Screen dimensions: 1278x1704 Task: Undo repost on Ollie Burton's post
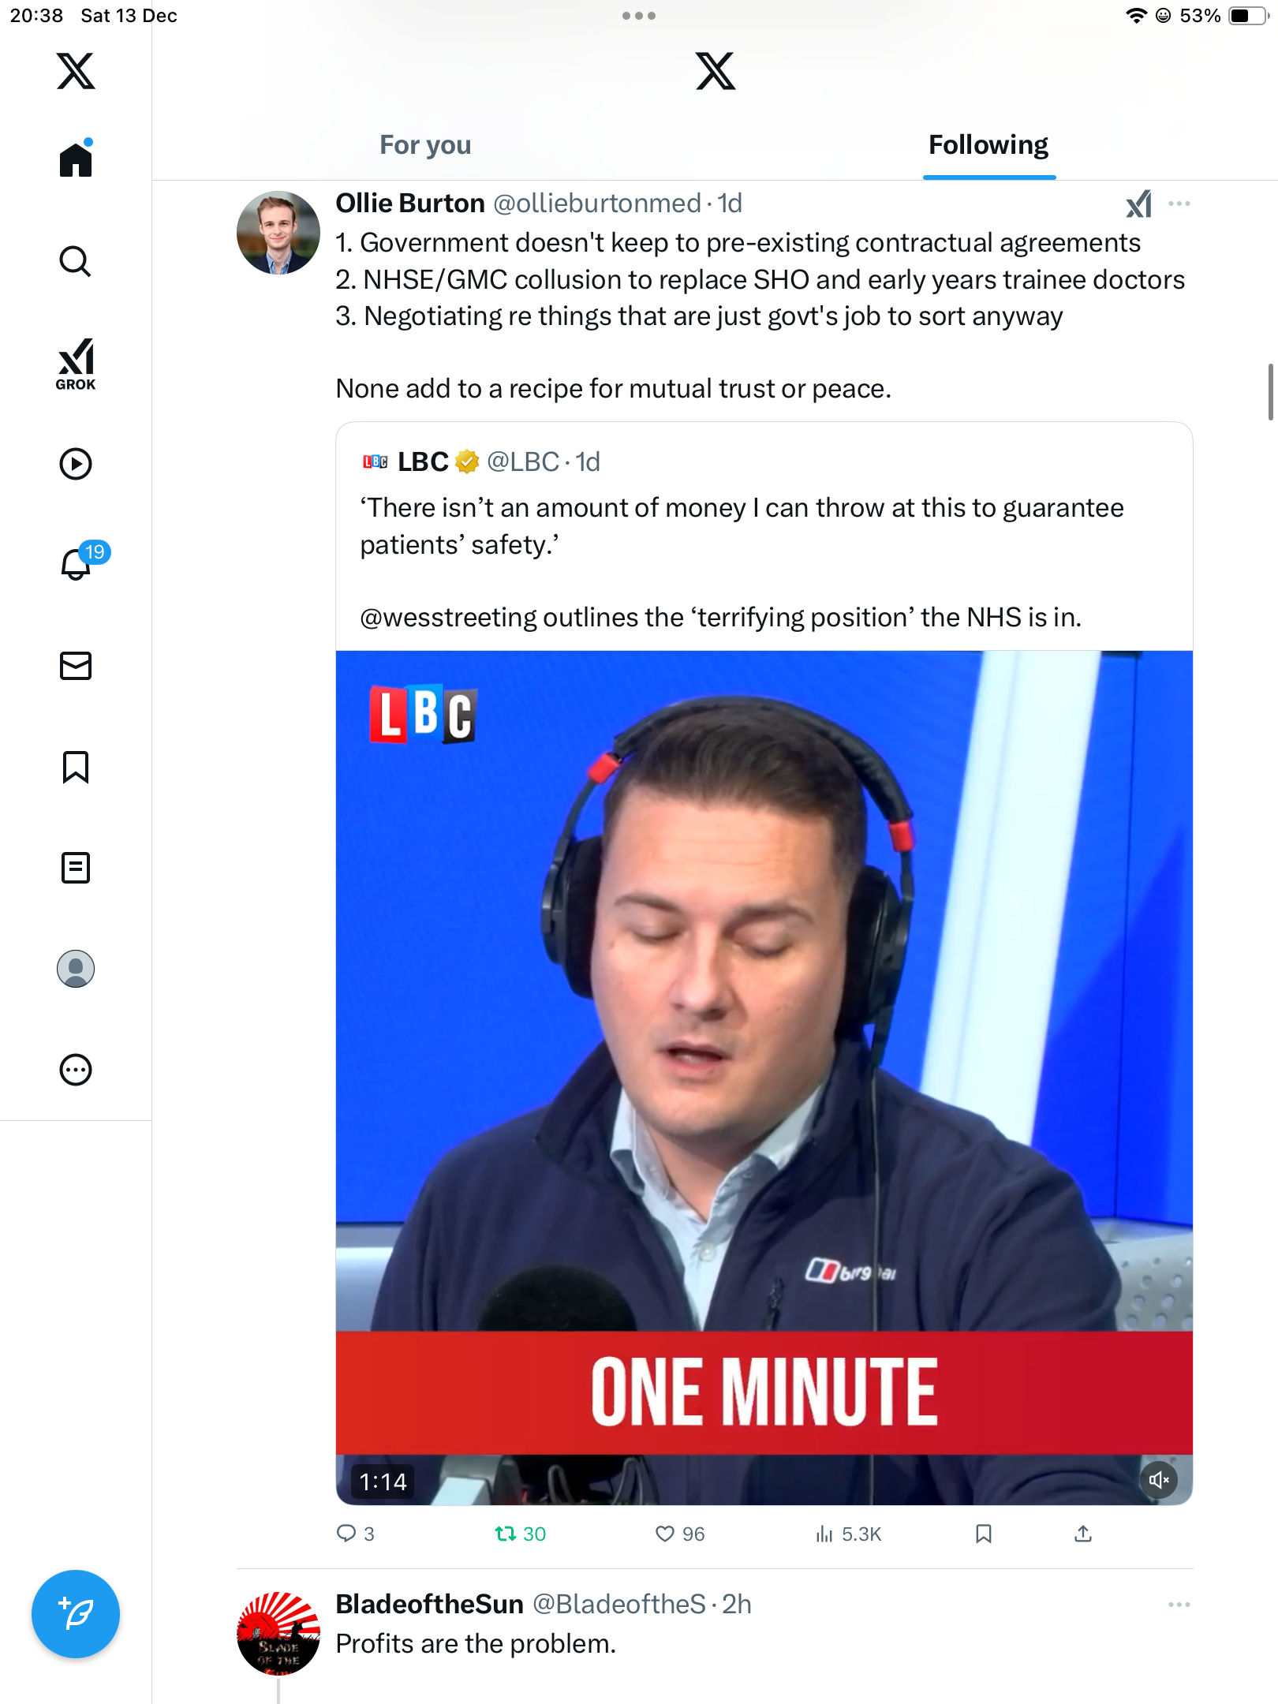pyautogui.click(x=520, y=1534)
